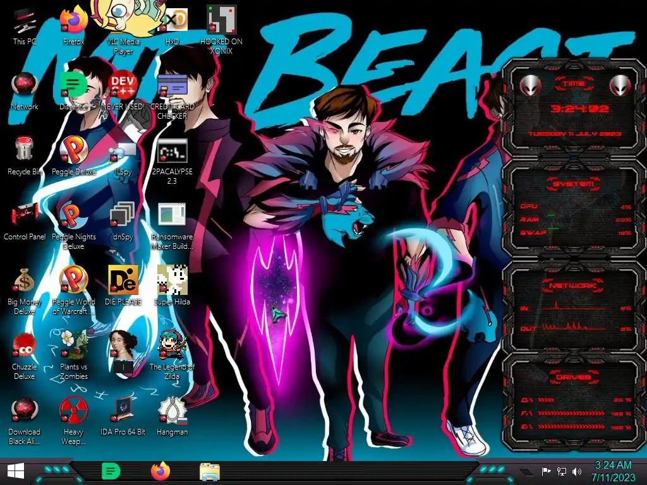Screen dimensions: 647x485
Task: Open IDA Pro 64 Bit shortcut
Action: pos(123,417)
